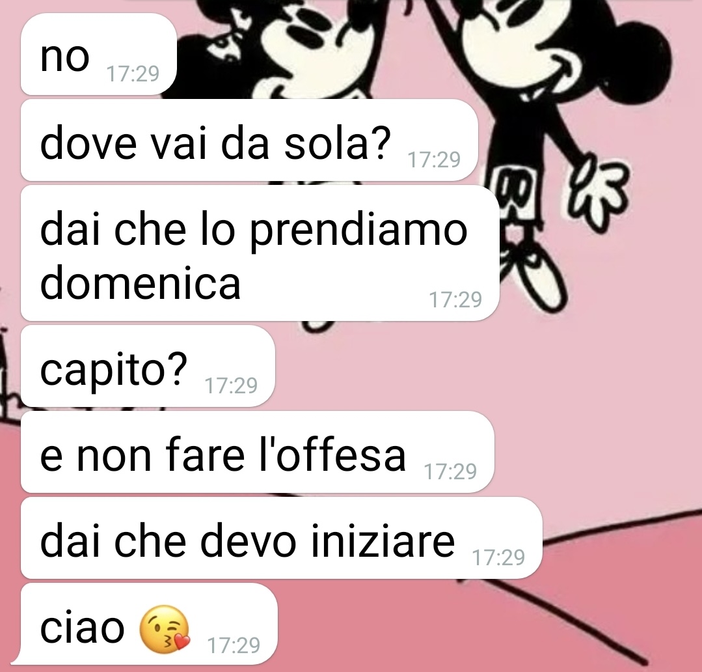This screenshot has height=672, width=702.
Task: Select the "no" message bubble
Action: coord(99,54)
